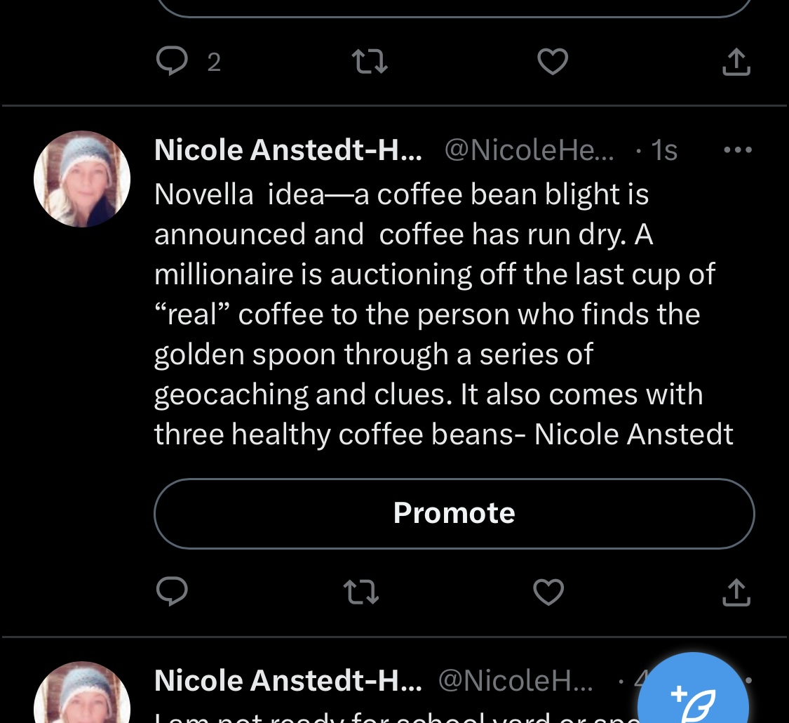Reply to the coffee bean novella tweet
Image resolution: width=789 pixels, height=723 pixels.
pyautogui.click(x=172, y=593)
